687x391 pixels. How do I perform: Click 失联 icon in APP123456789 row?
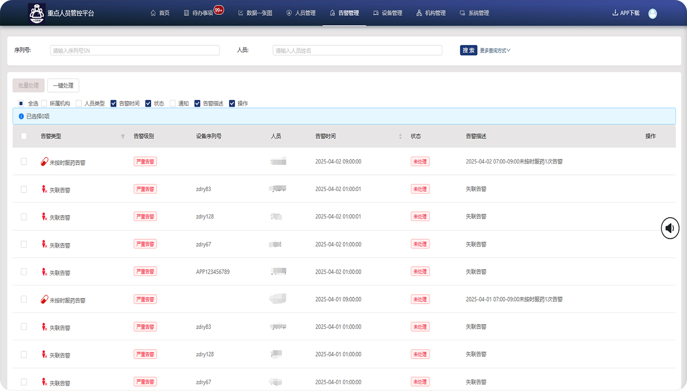click(x=44, y=272)
